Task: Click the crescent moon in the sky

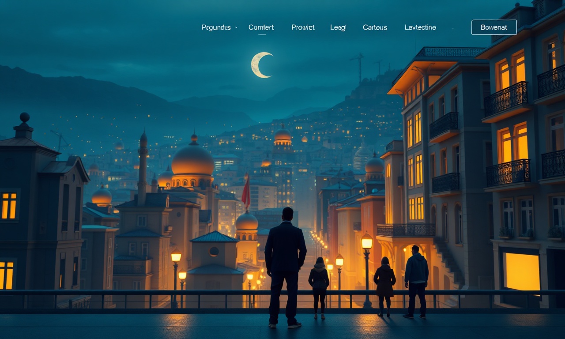Action: [x=261, y=65]
